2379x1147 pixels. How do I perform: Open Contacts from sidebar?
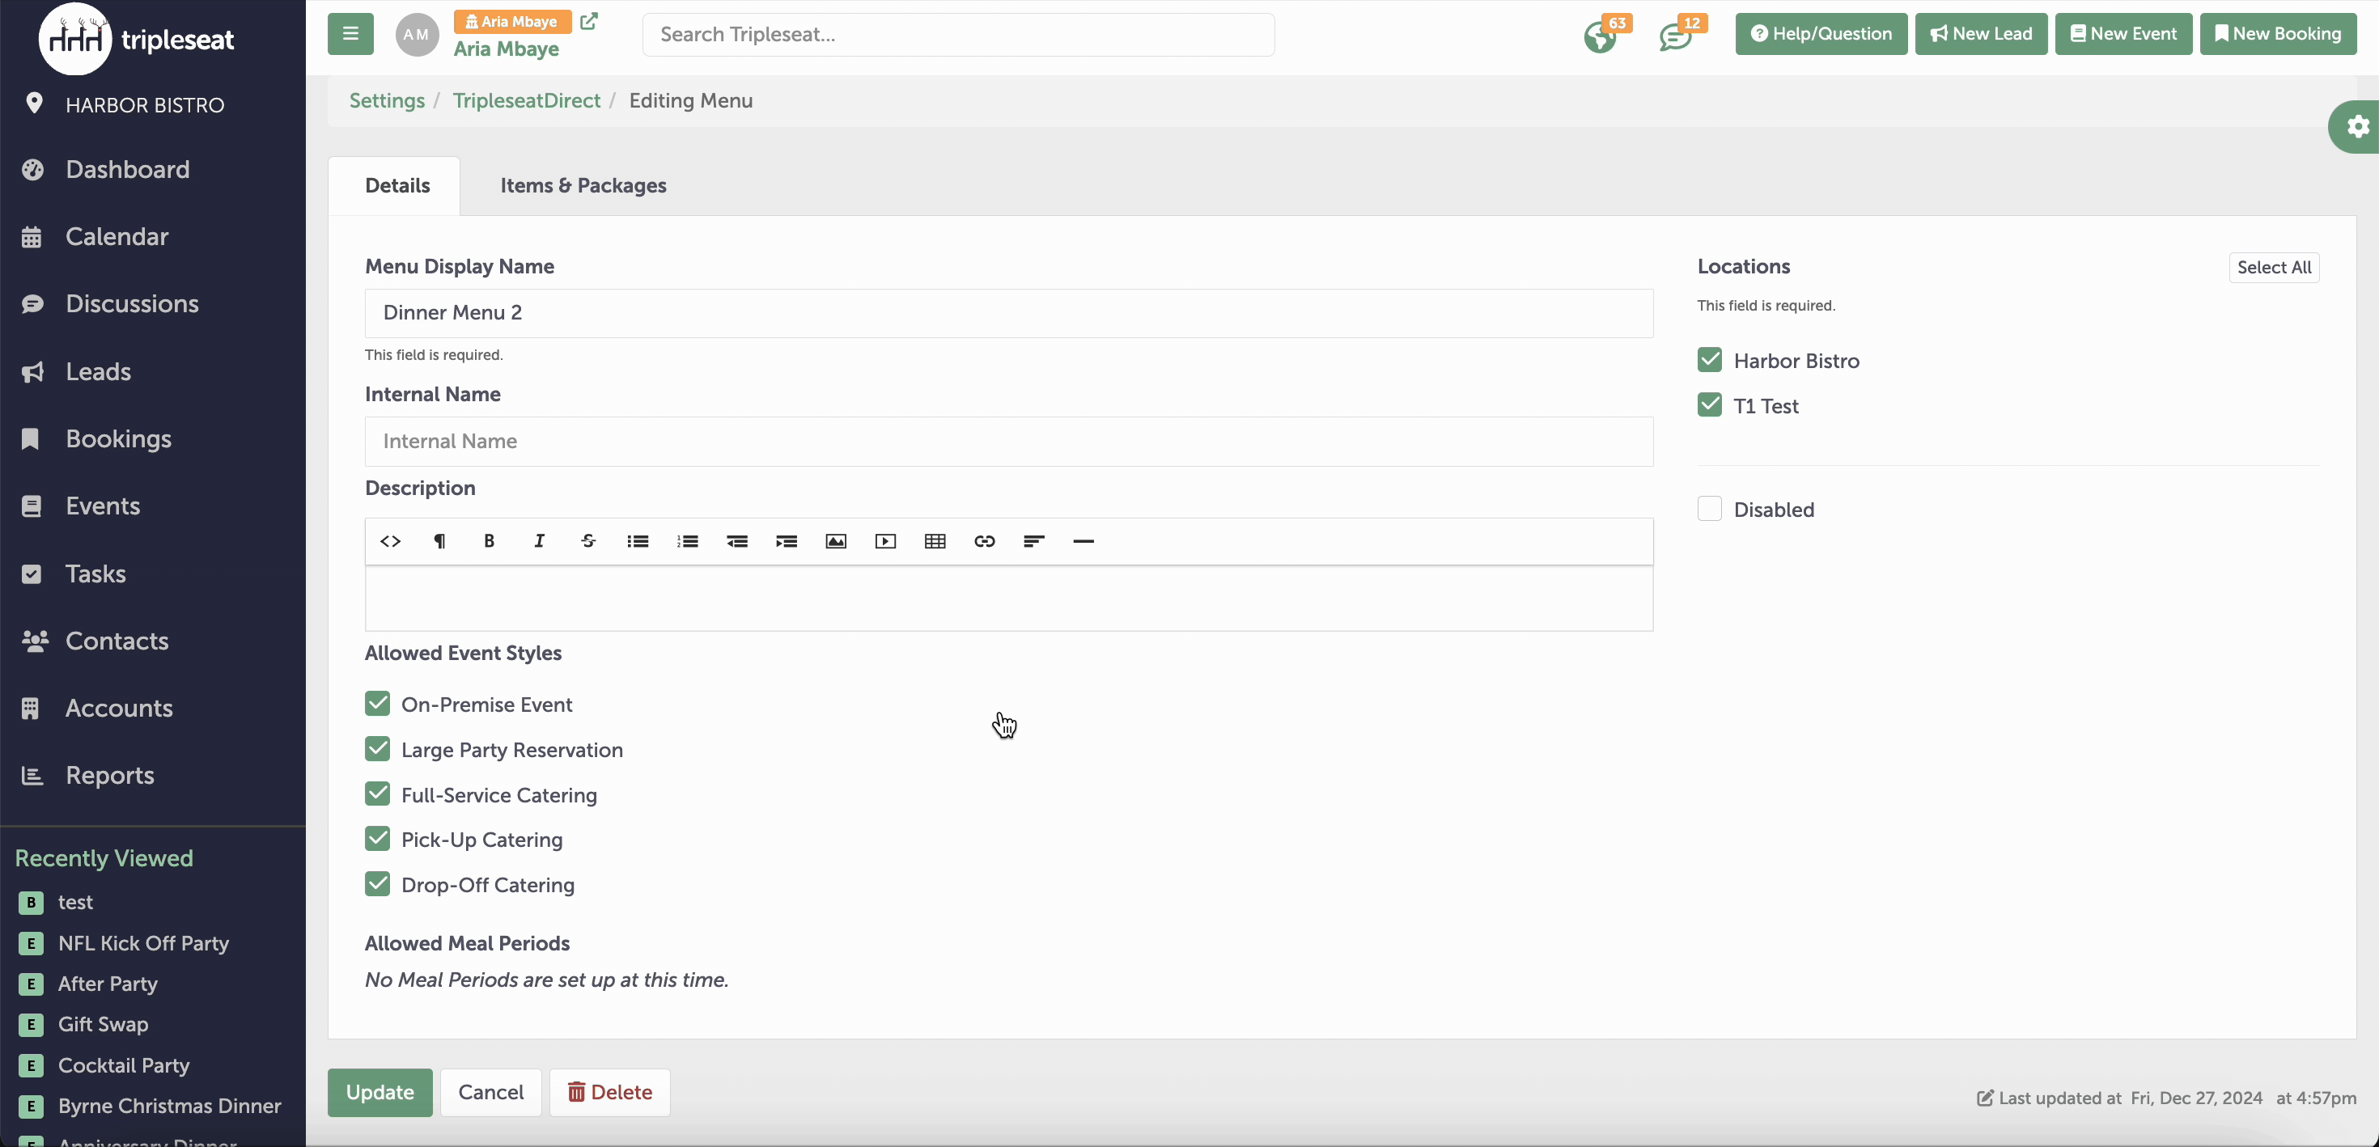(x=117, y=641)
